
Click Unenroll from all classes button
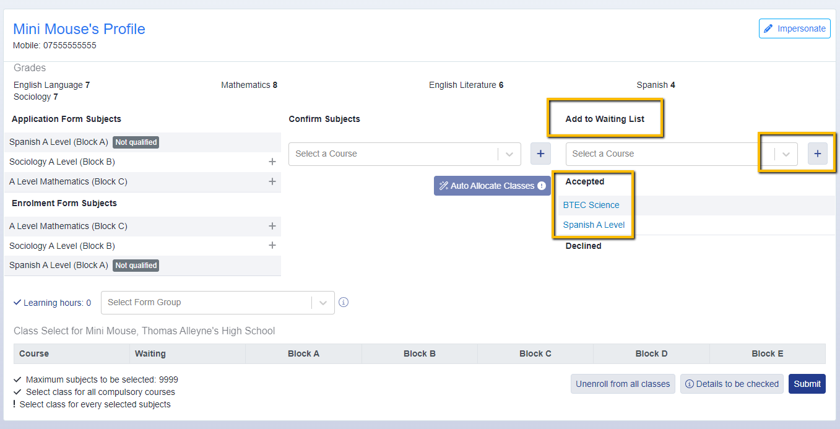pyautogui.click(x=623, y=384)
